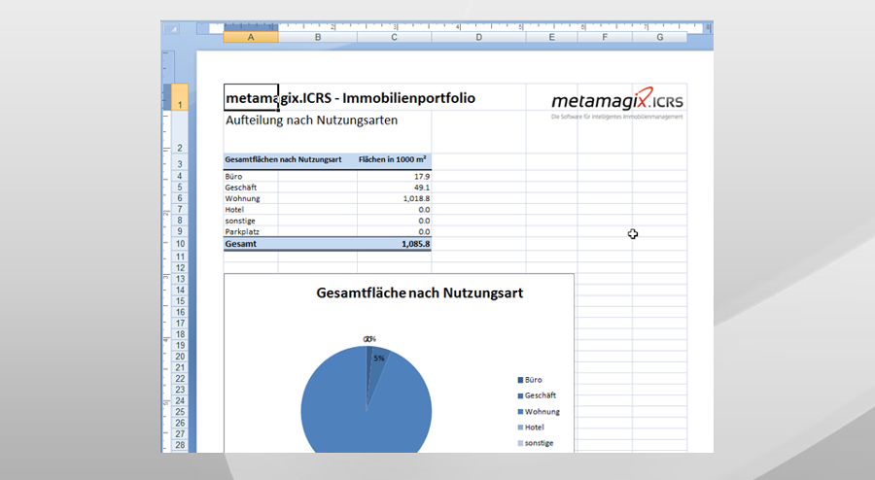Select row 1 header
This screenshot has width=875, height=480.
point(180,97)
